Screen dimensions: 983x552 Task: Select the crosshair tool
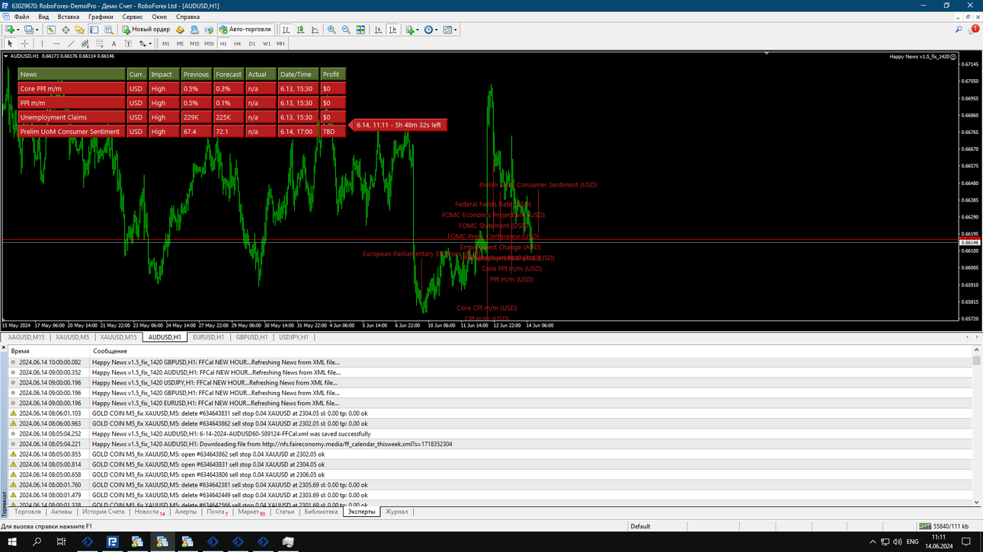point(24,43)
